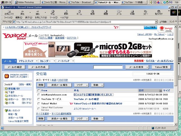Click the すべてを選択 select all link
The image size is (181, 136).
(x=42, y=114)
